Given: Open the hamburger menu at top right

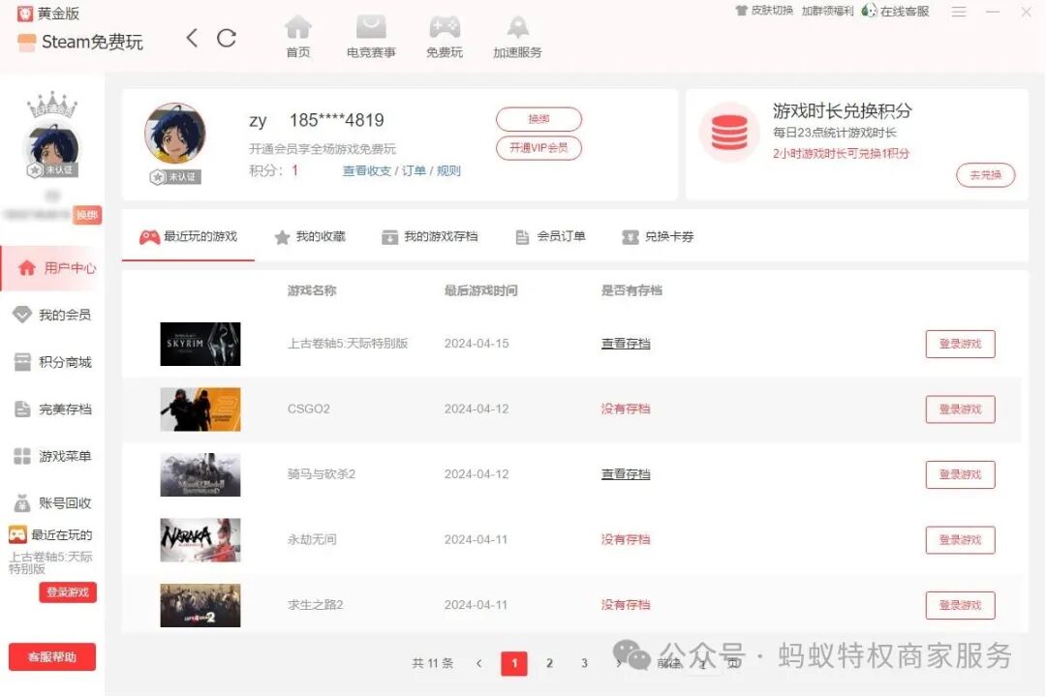Looking at the screenshot, I should (959, 12).
